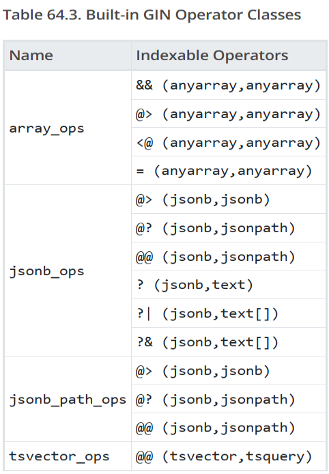Select the Name column header
Viewport: 329px width, 474px height.
click(x=31, y=55)
